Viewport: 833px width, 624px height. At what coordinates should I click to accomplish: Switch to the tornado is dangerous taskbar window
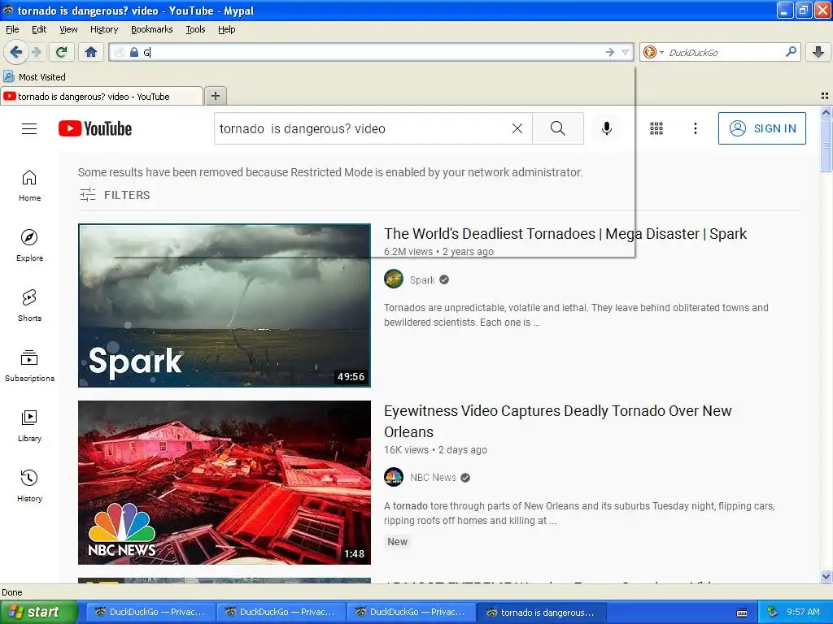542,612
